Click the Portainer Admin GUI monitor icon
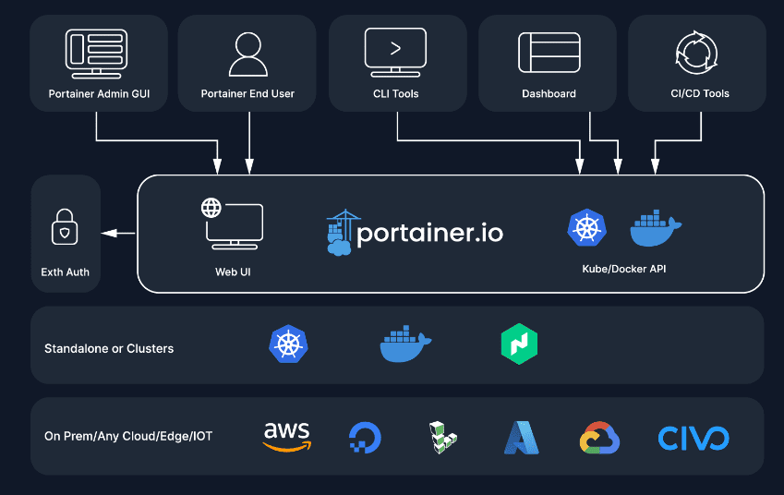The width and height of the screenshot is (784, 495). click(x=97, y=54)
